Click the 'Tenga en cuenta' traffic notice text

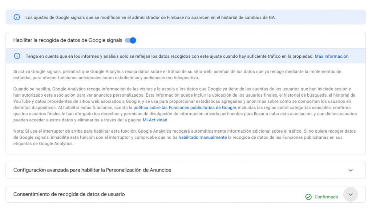pos(169,56)
